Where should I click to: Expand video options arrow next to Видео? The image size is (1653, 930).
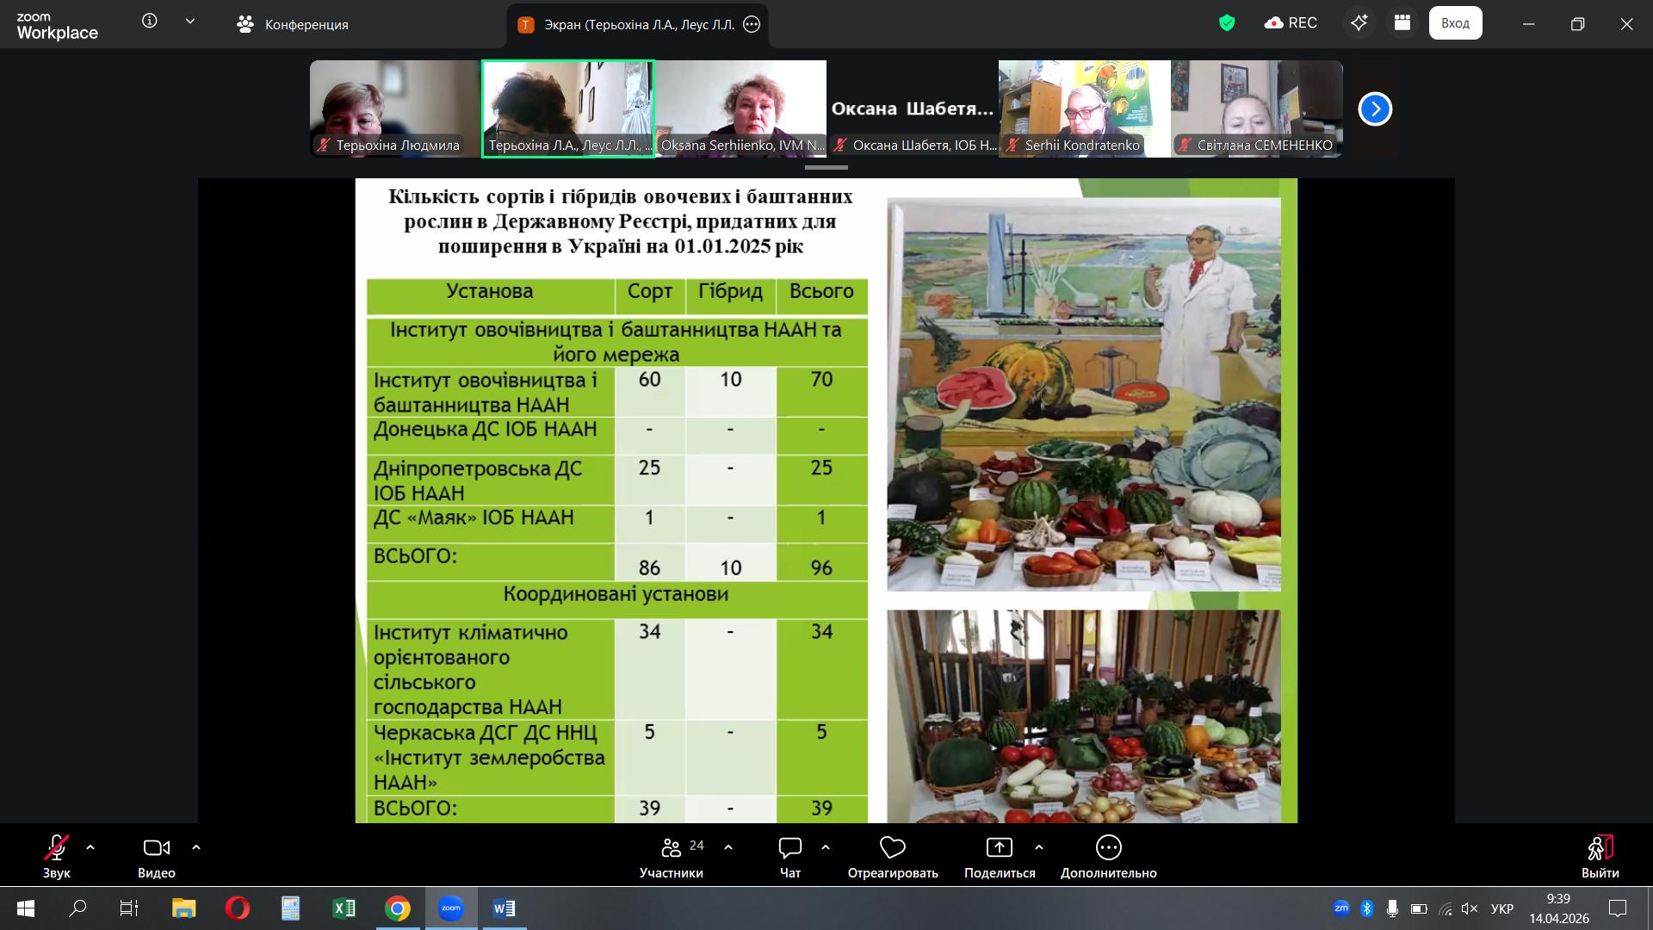click(196, 848)
